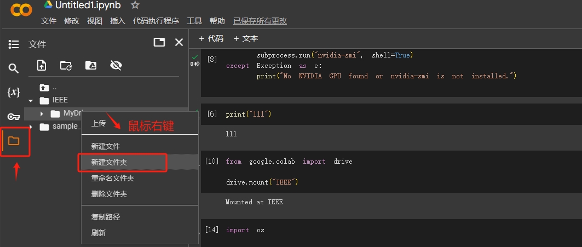
Task: Click the '111' output text
Action: click(x=231, y=134)
